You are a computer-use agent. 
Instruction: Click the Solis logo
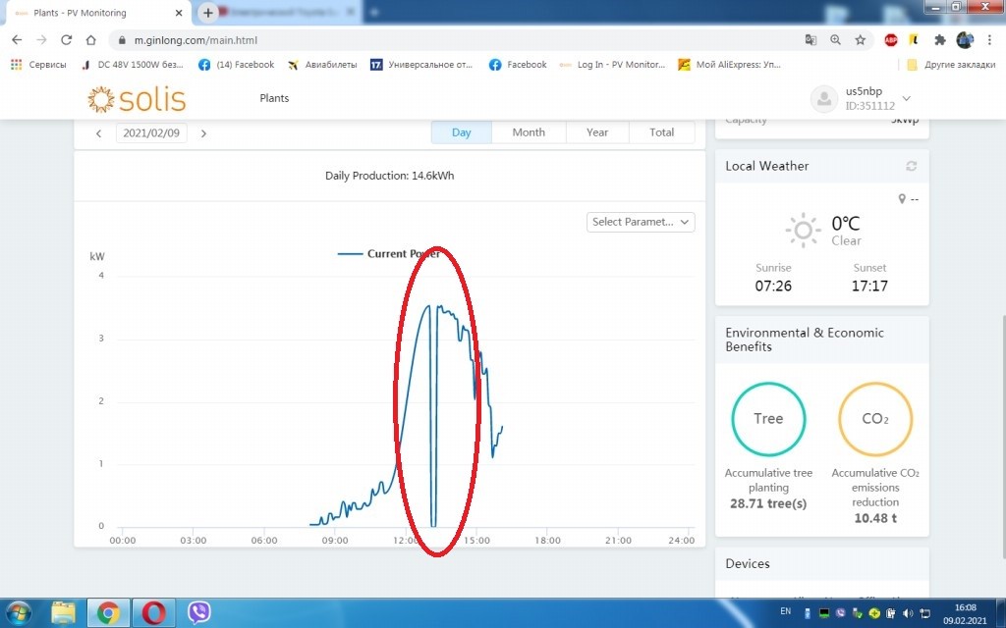point(137,99)
